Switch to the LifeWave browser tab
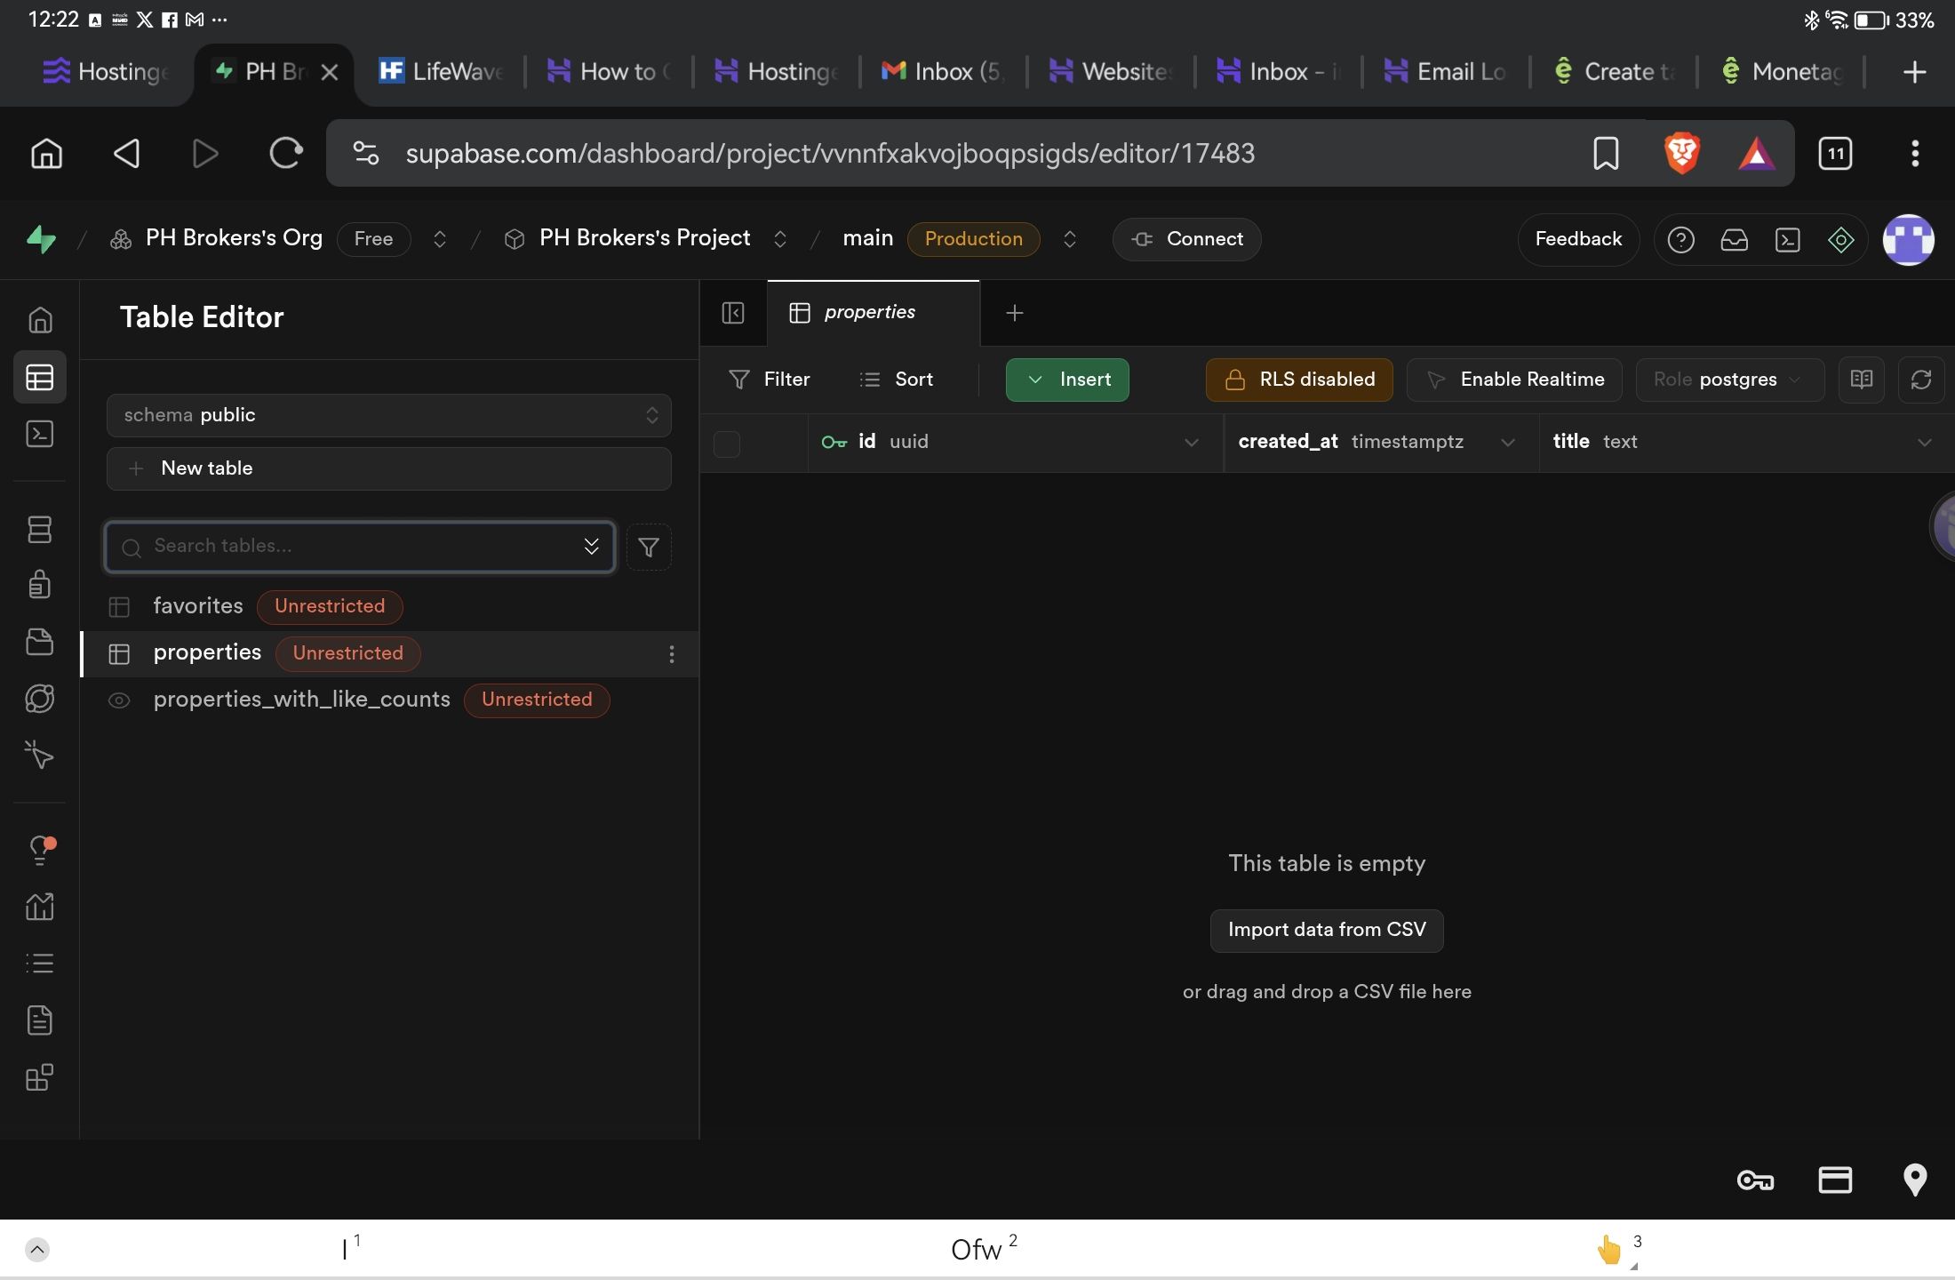Screen dimensions: 1955x1280 point(441,72)
